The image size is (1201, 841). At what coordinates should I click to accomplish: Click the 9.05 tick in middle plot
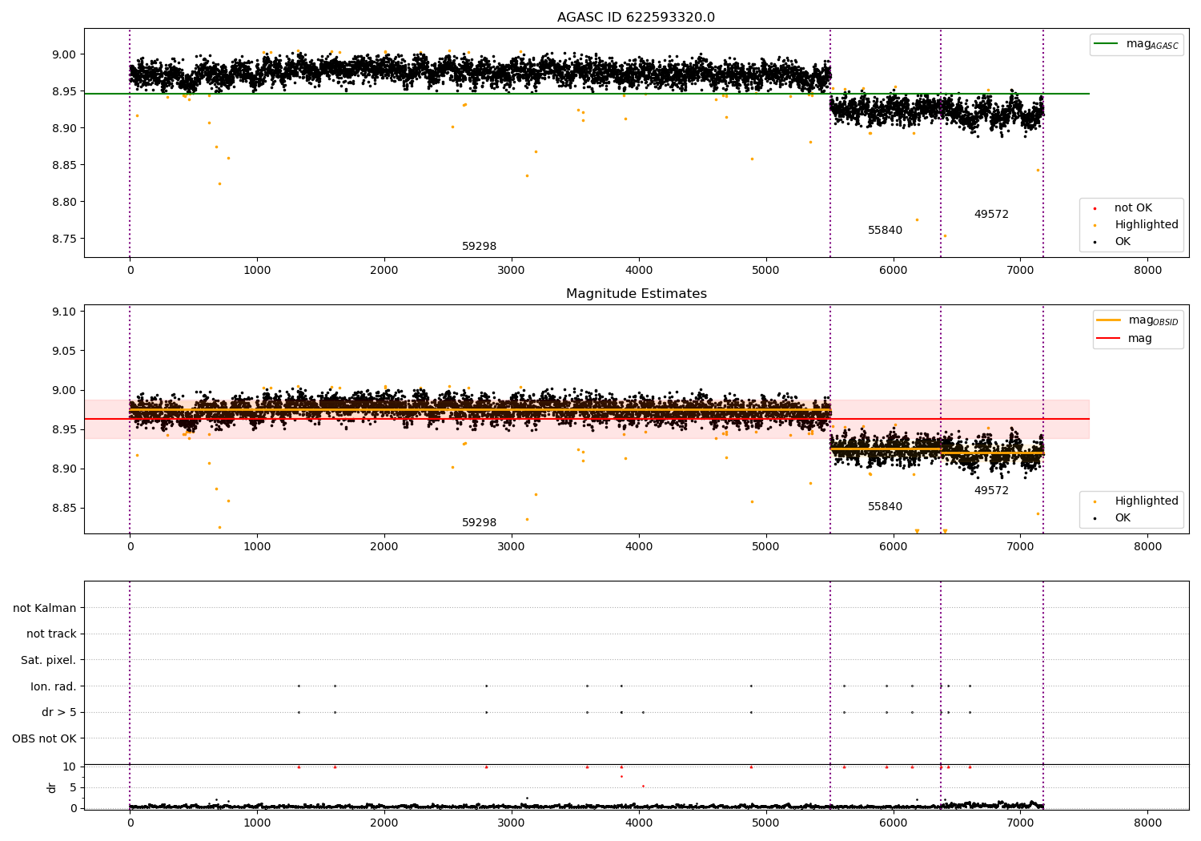tap(64, 351)
